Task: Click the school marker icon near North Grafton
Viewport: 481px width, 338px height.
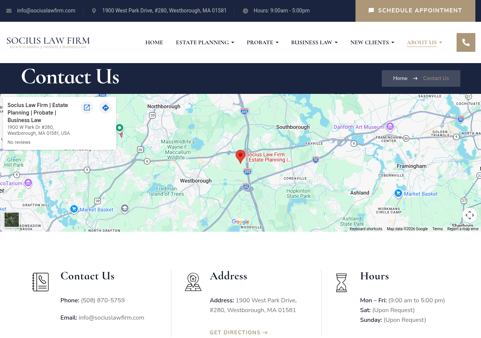Action: click(125, 208)
